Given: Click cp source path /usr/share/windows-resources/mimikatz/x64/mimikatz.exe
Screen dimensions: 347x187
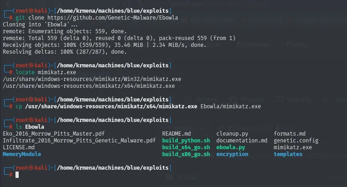Looking at the screenshot, I should pos(111,106).
